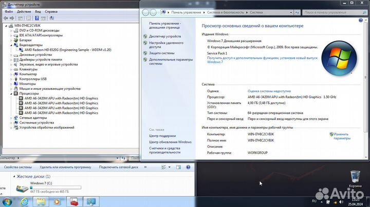Expand IDE ATA/ATAPI контроллеры node

[x=11, y=35]
